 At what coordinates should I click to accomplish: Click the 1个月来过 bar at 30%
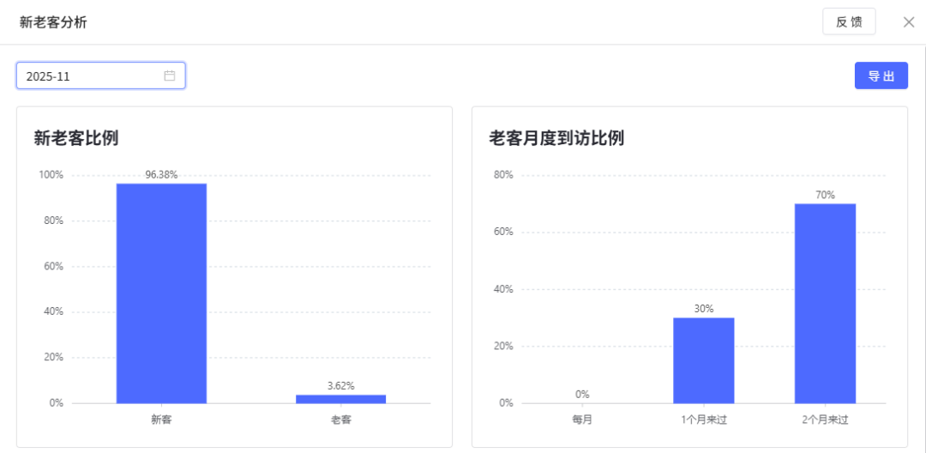tap(703, 360)
